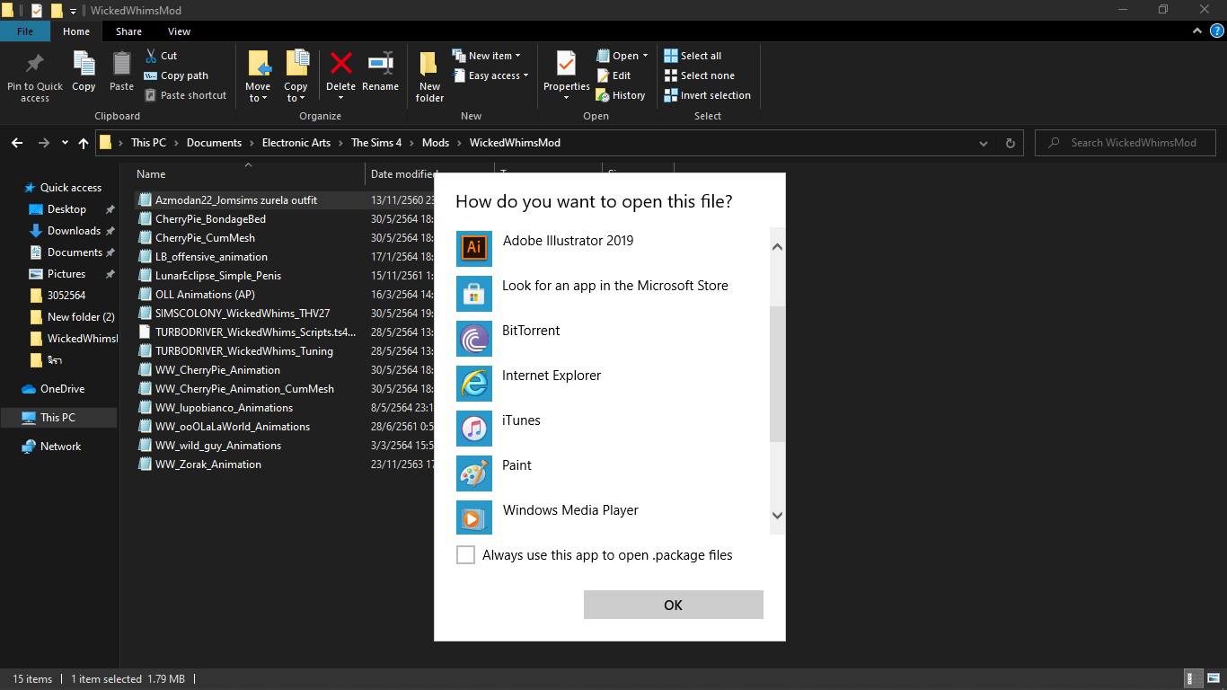Click the Rename icon in ribbon
The width and height of the screenshot is (1227, 690).
[381, 63]
